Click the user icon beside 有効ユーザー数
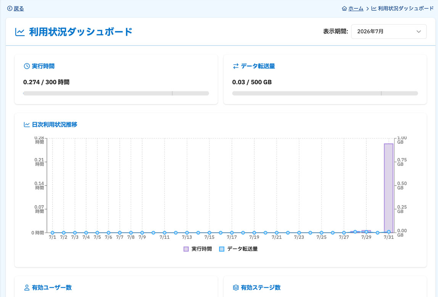This screenshot has height=297, width=438. (27, 287)
